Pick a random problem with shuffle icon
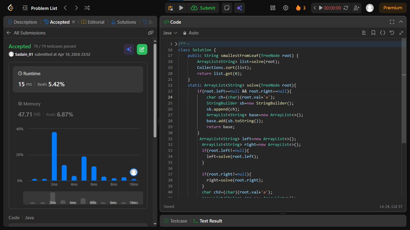Image resolution: width=410 pixels, height=230 pixels. click(x=87, y=8)
